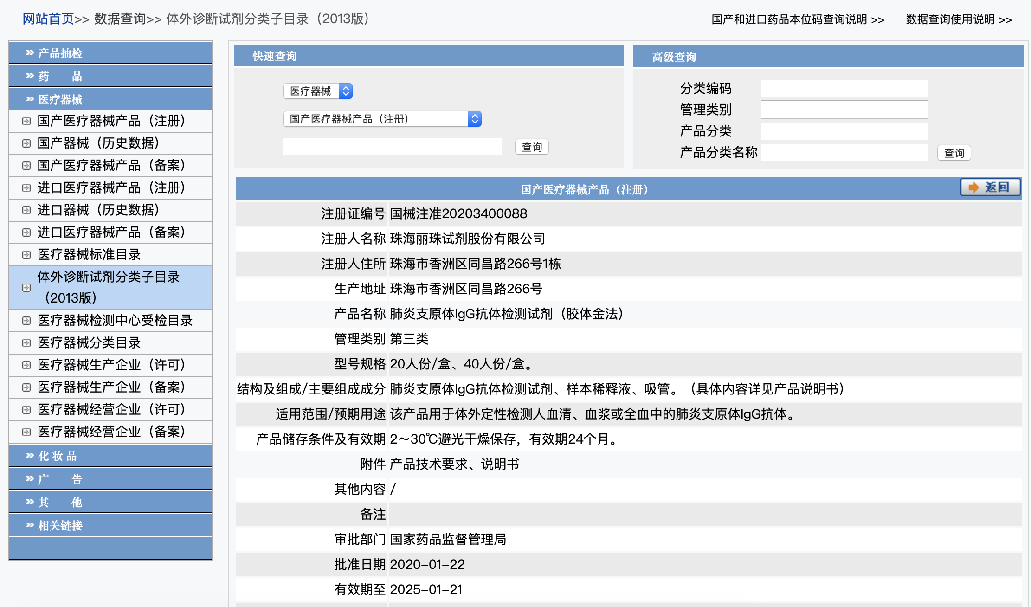
Task: Click the 分类编码 input field
Action: click(844, 88)
